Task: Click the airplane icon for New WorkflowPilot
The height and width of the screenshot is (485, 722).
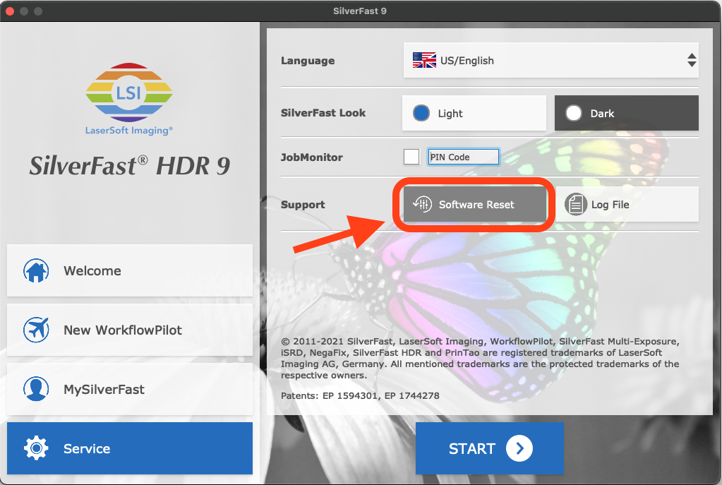Action: pyautogui.click(x=36, y=330)
